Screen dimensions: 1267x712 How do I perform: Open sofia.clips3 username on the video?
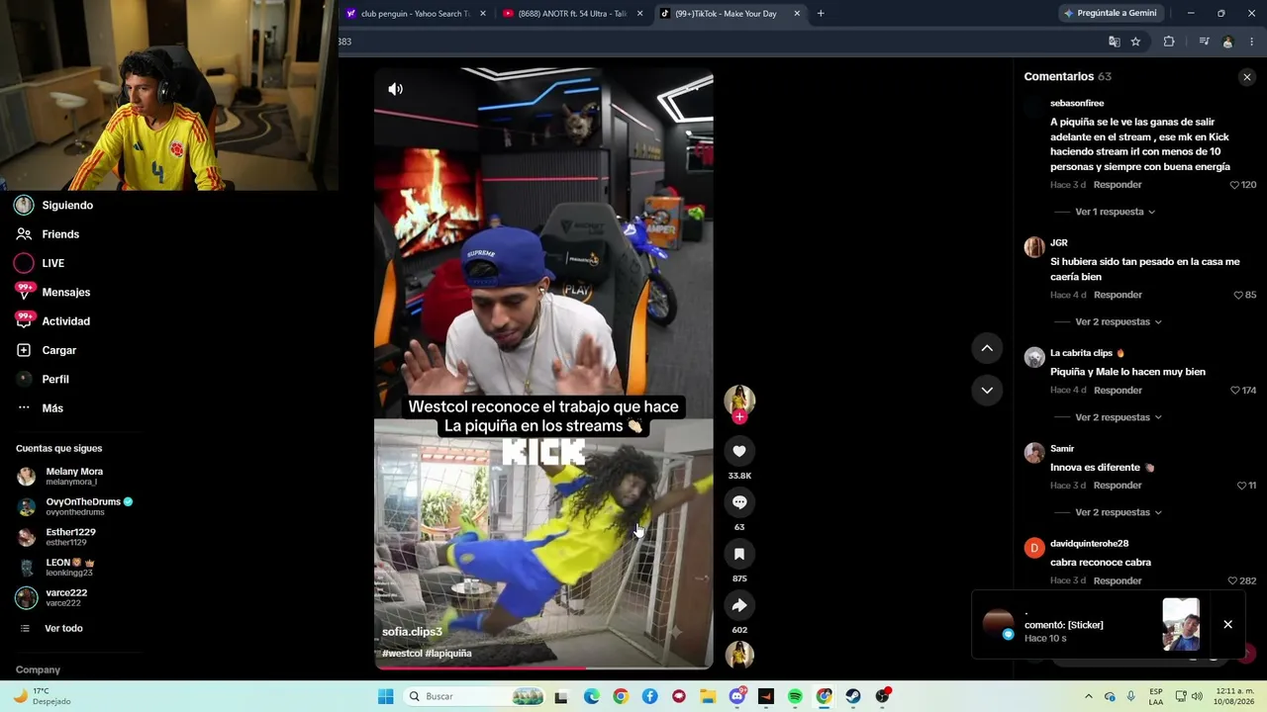click(412, 632)
